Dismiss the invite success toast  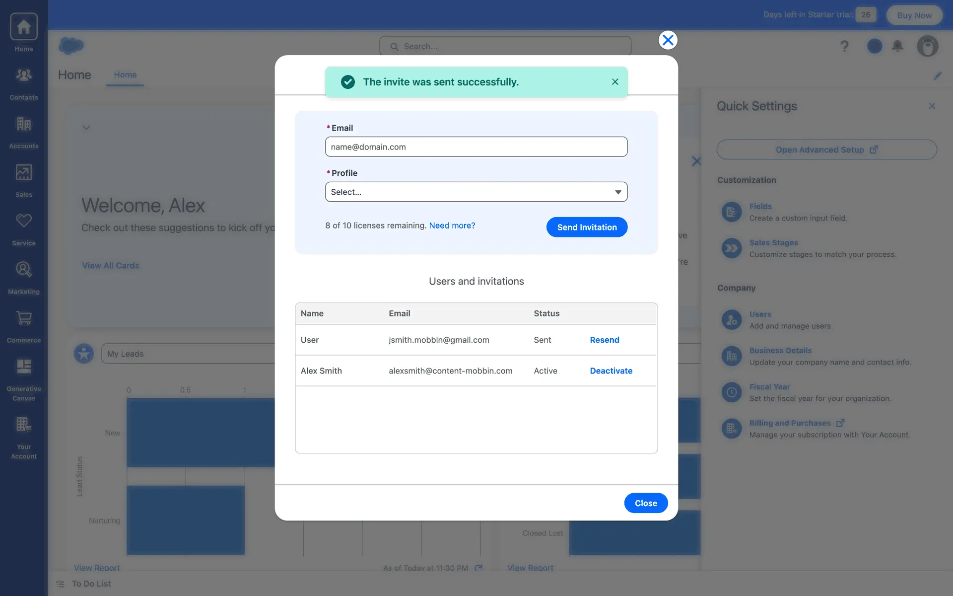tap(615, 82)
